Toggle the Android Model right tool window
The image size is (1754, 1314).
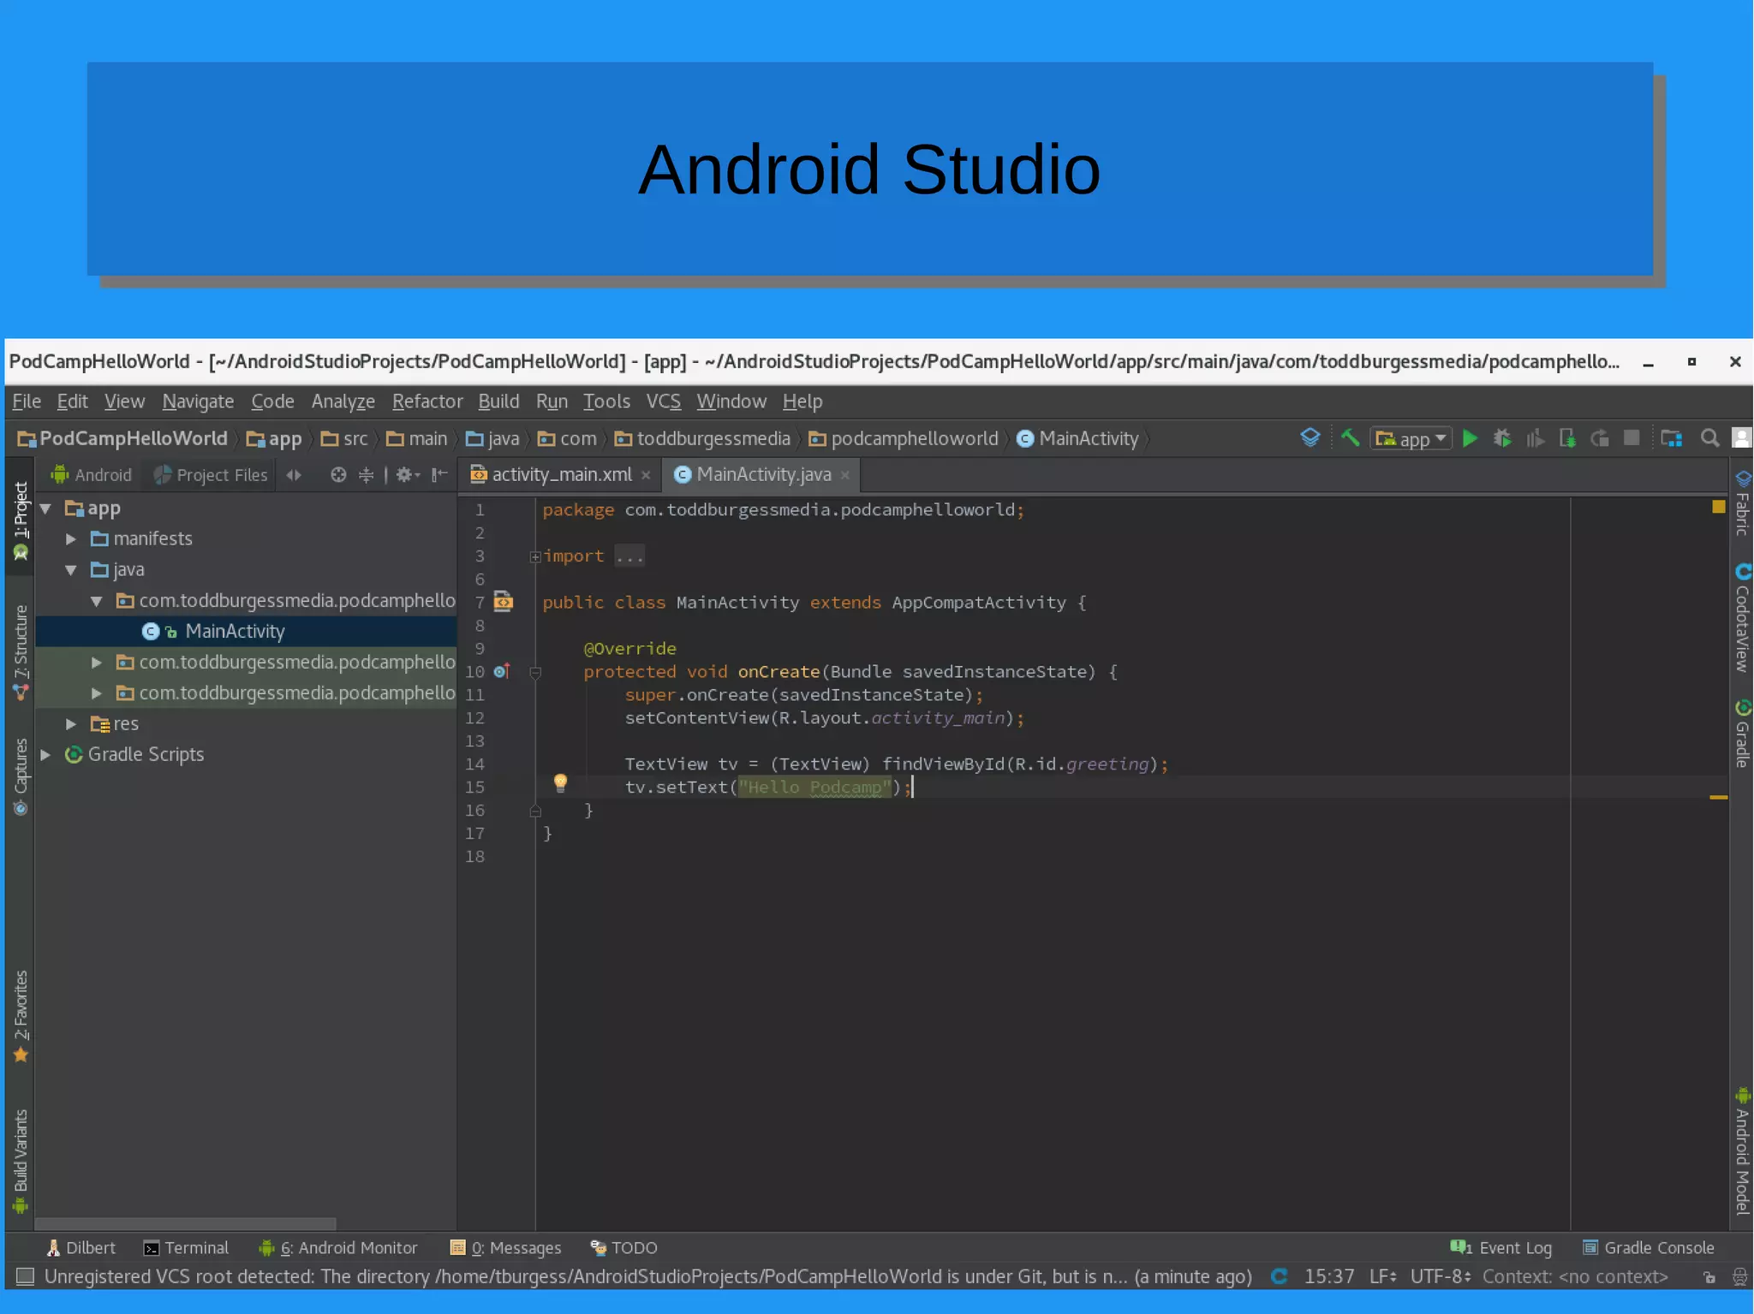click(x=1742, y=1151)
